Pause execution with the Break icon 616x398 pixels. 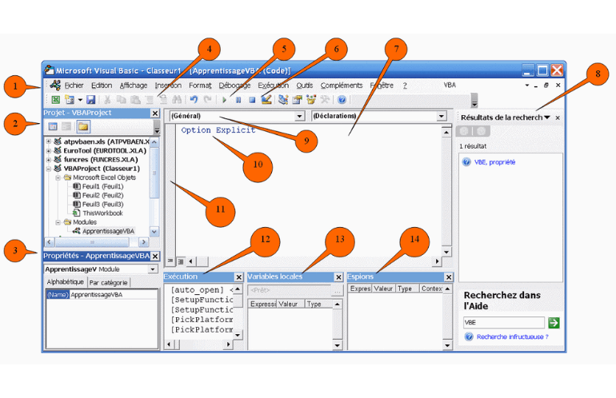pos(238,100)
